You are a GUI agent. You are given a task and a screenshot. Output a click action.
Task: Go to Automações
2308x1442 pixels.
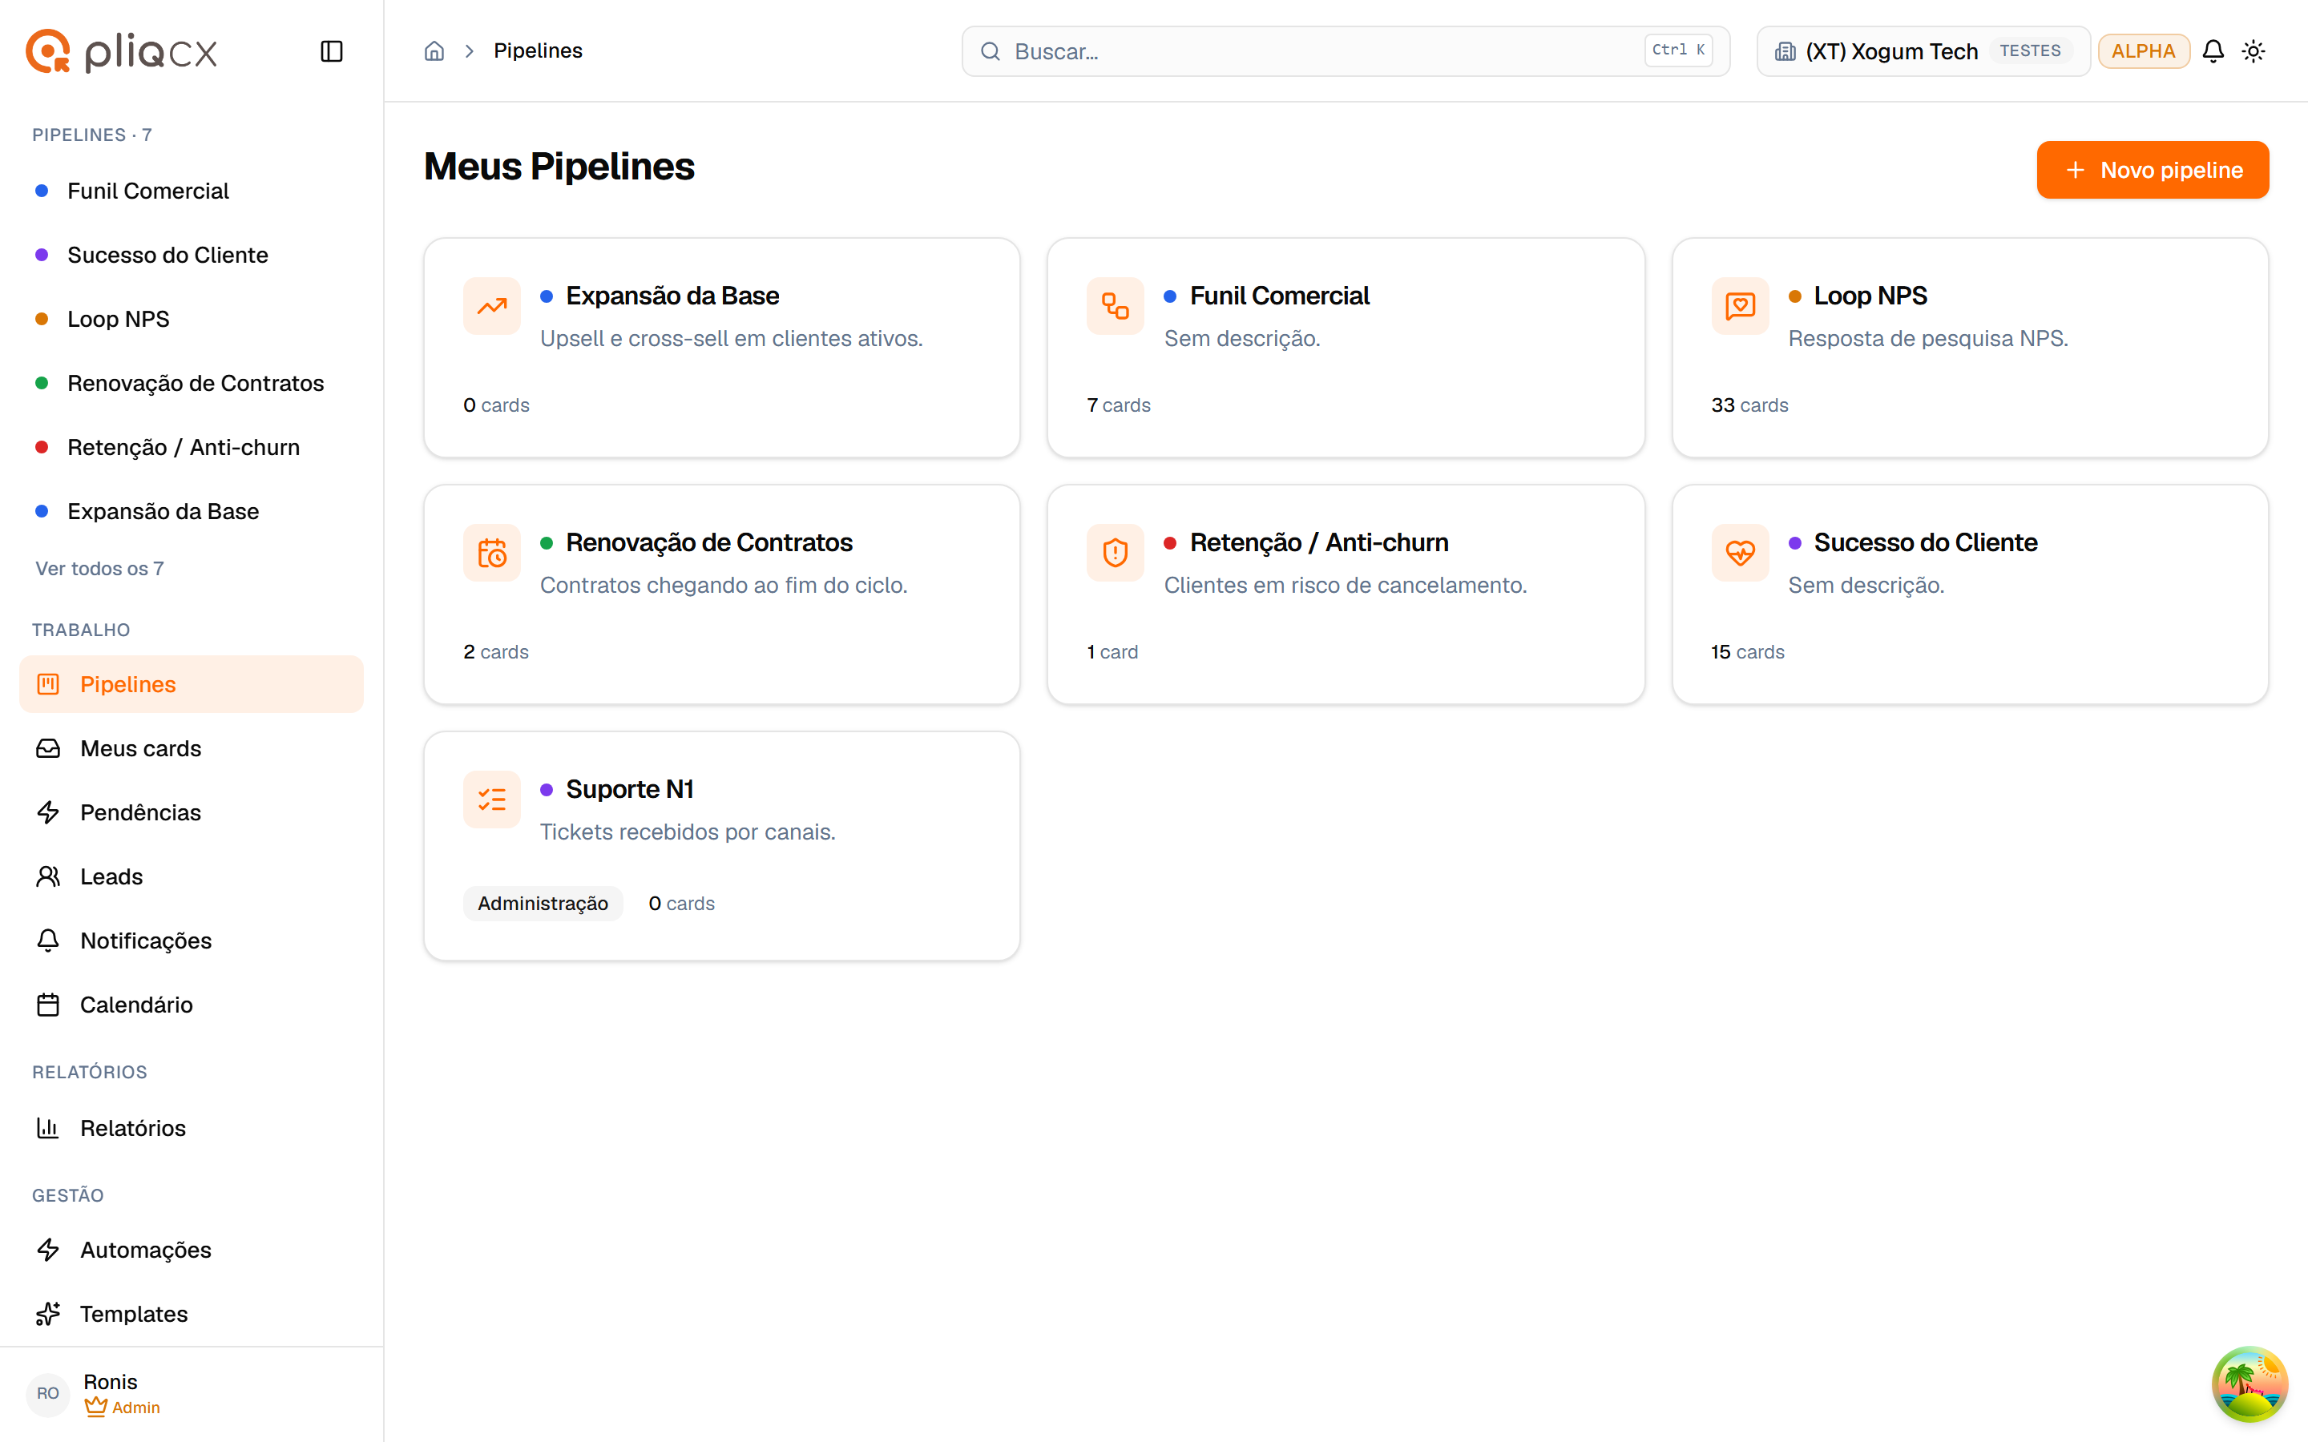coord(192,1250)
